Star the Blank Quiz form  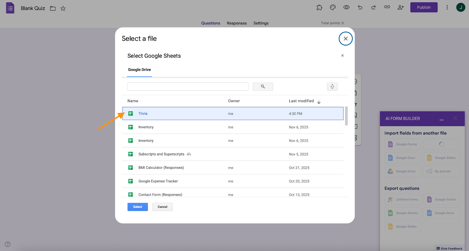click(63, 8)
